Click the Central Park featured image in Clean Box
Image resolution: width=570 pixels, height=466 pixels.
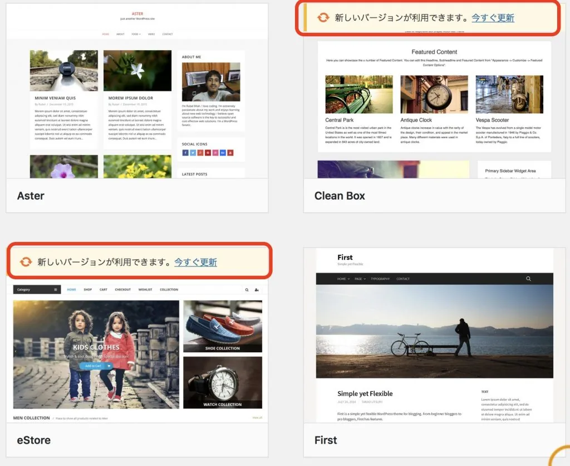(x=359, y=94)
